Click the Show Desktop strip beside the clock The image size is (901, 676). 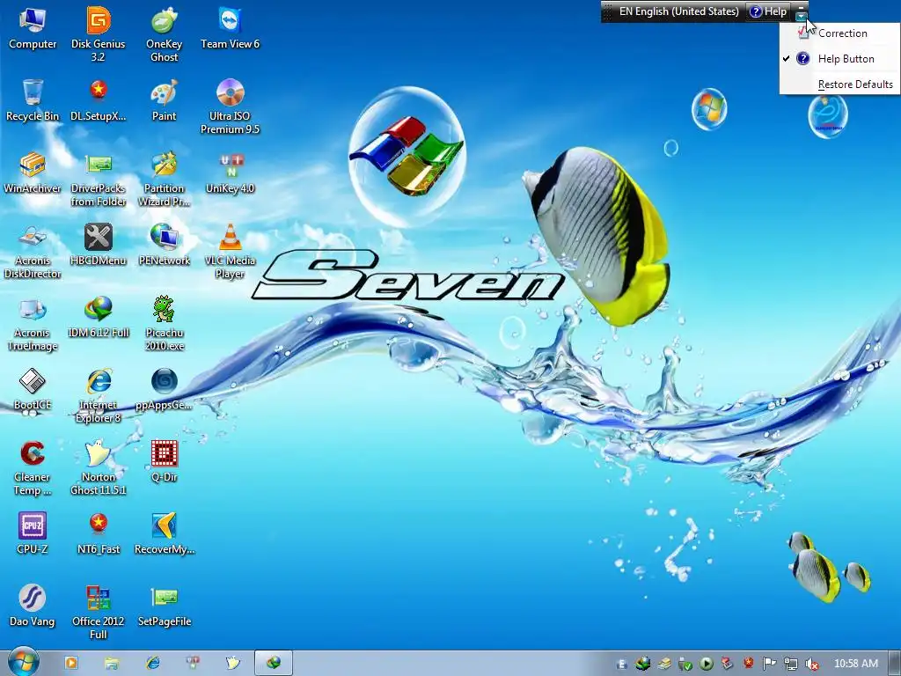click(x=894, y=664)
